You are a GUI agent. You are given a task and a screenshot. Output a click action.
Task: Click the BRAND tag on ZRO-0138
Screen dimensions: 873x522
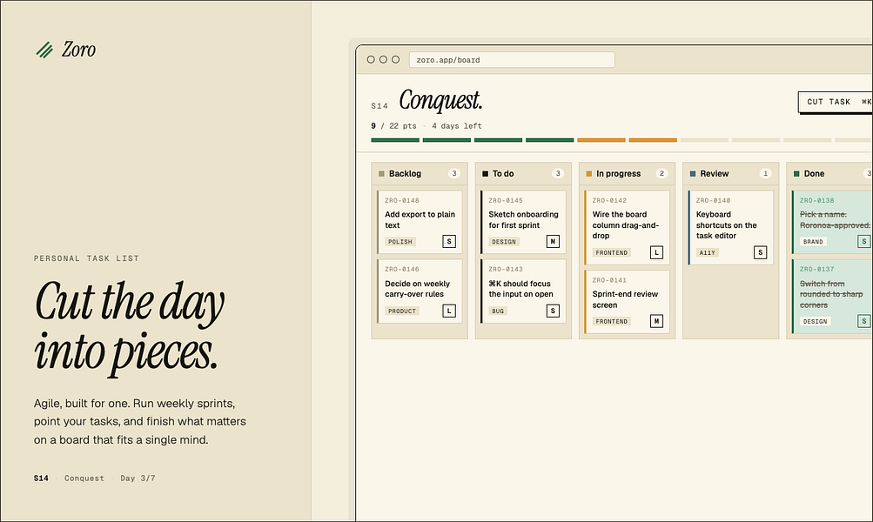[x=813, y=242]
